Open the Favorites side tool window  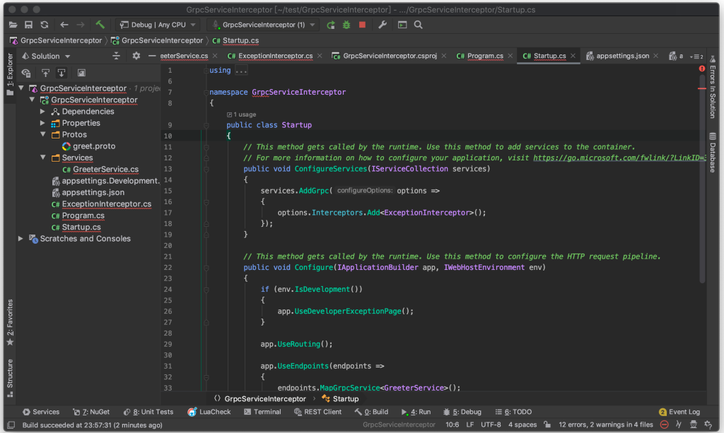coord(10,322)
